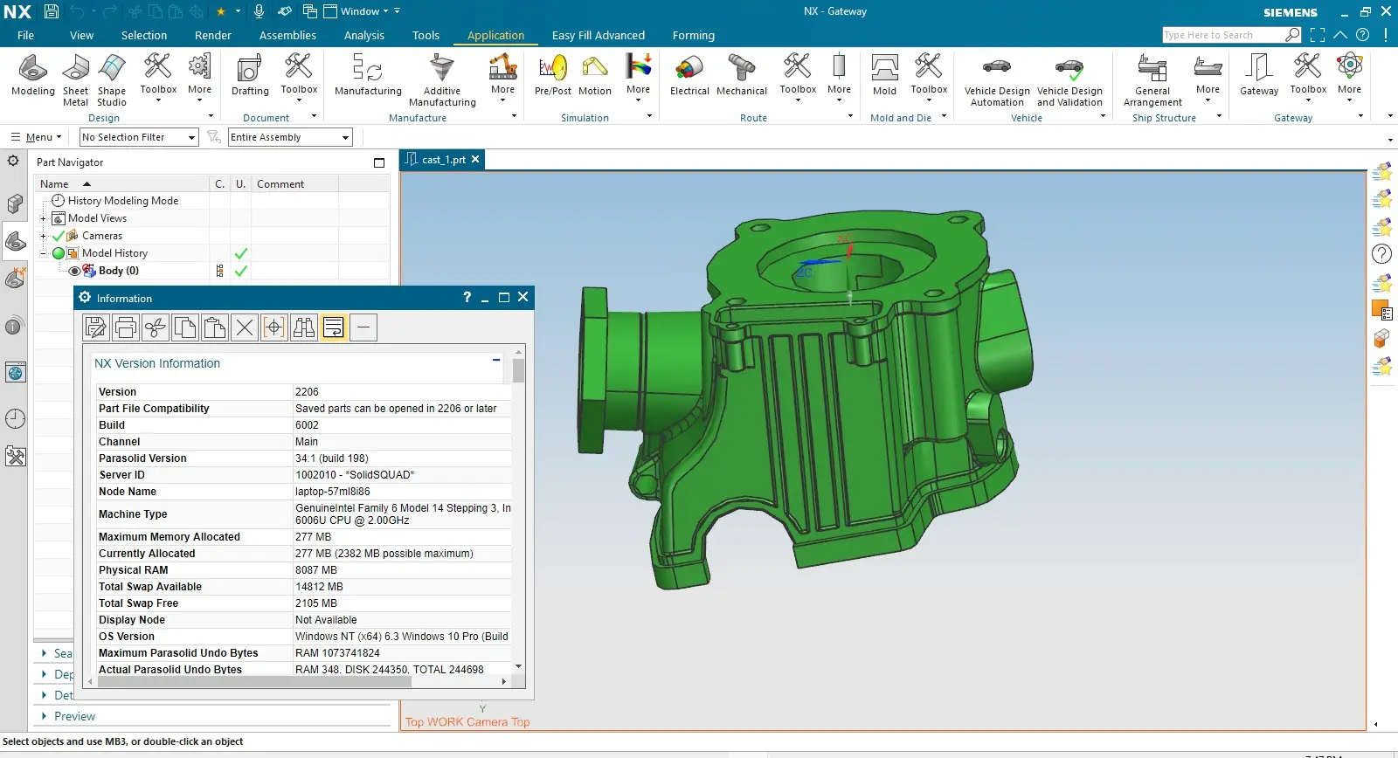Launch Additive Manufacturing
1398x758 pixels.
tap(442, 80)
